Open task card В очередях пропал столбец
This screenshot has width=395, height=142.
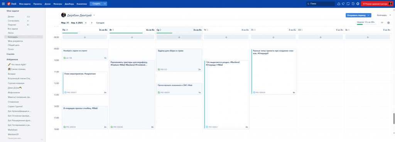(x=84, y=118)
